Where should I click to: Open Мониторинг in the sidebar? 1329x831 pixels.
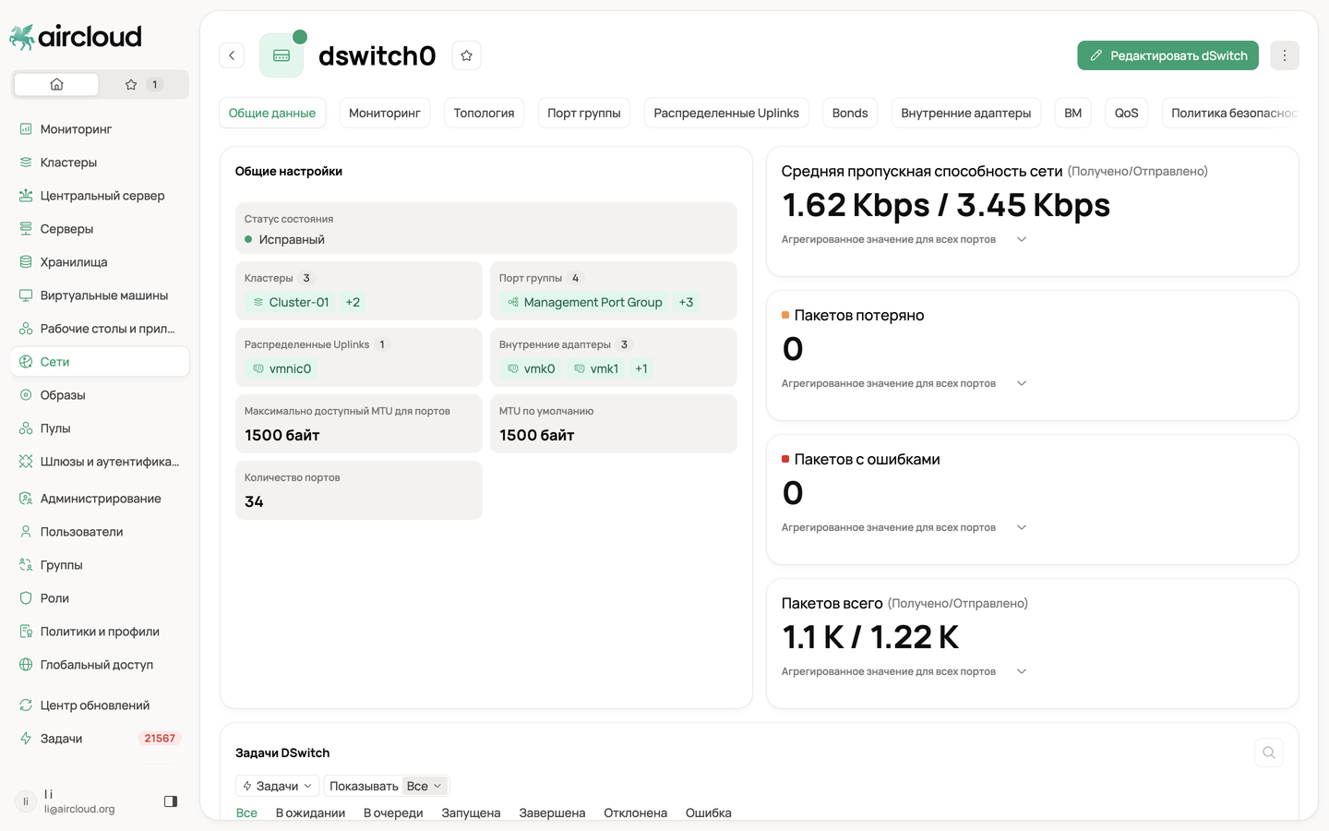click(100, 129)
